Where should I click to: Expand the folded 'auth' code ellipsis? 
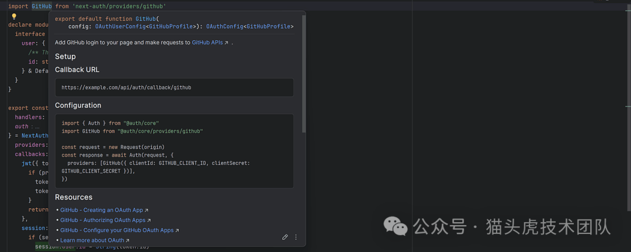point(37,127)
